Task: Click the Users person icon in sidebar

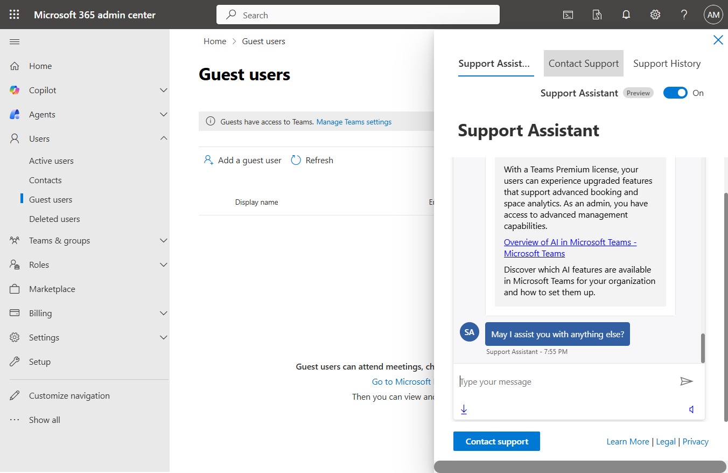Action: coord(15,138)
